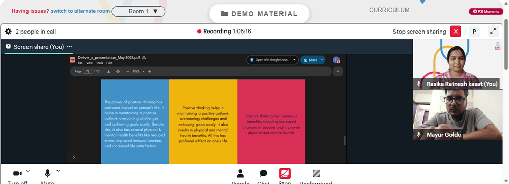Expand the Share options arrow

pyautogui.click(x=322, y=60)
